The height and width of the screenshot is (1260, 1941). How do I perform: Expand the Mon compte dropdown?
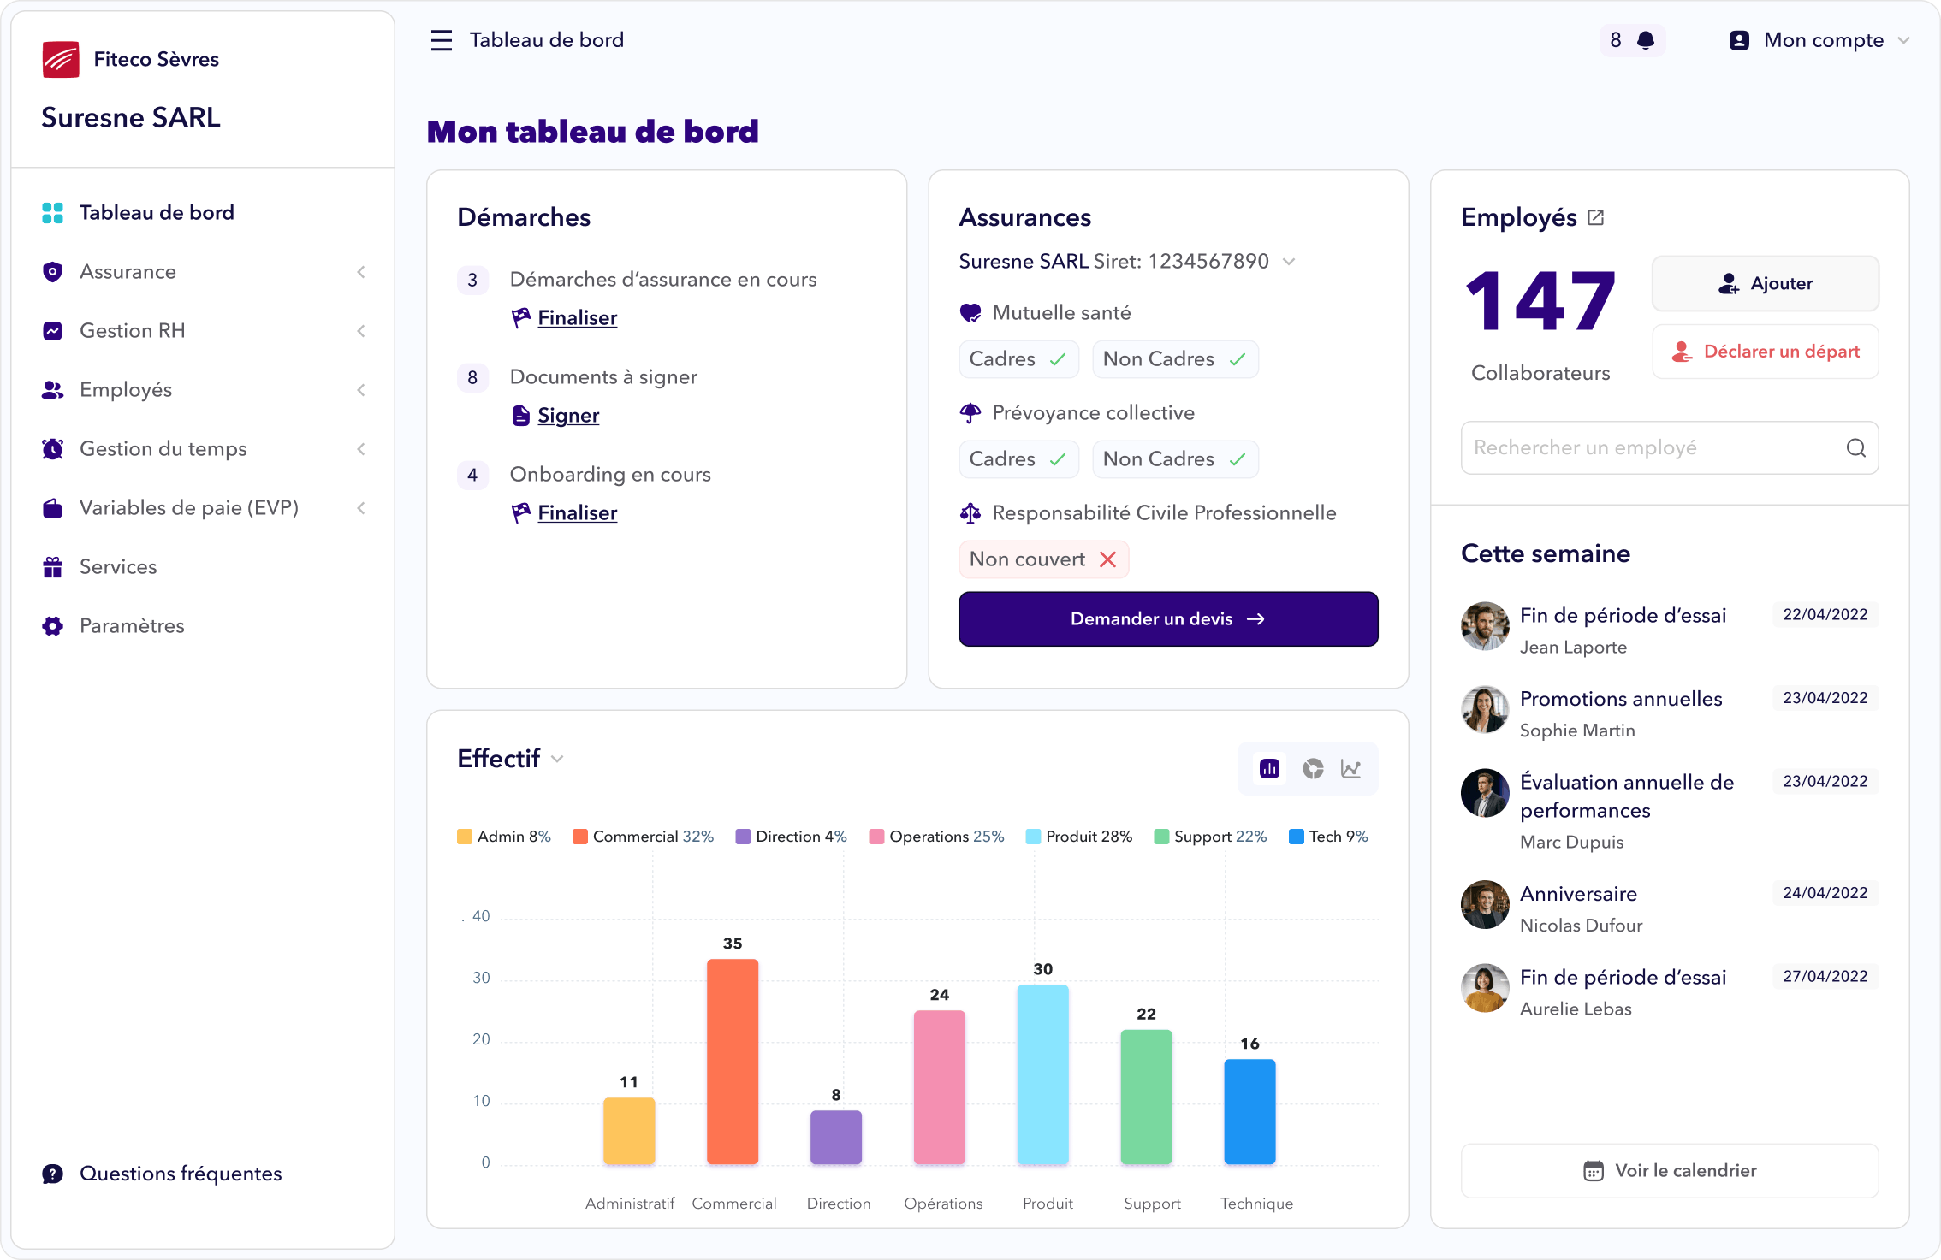point(1823,40)
